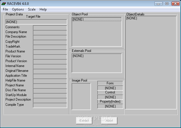Screen dimensions: 181x128
Task: Open the Scale menu
Action: [x=32, y=9]
